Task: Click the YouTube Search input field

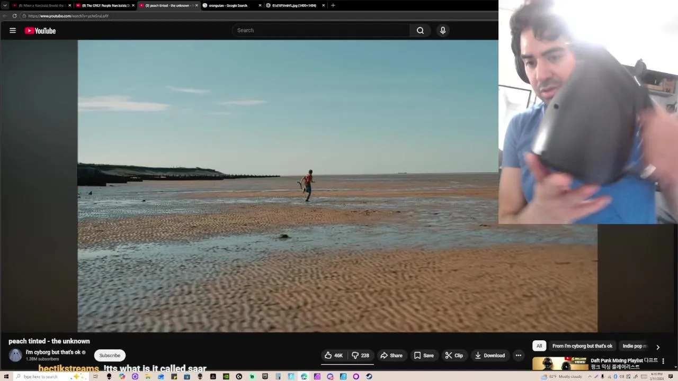Action: pos(320,30)
